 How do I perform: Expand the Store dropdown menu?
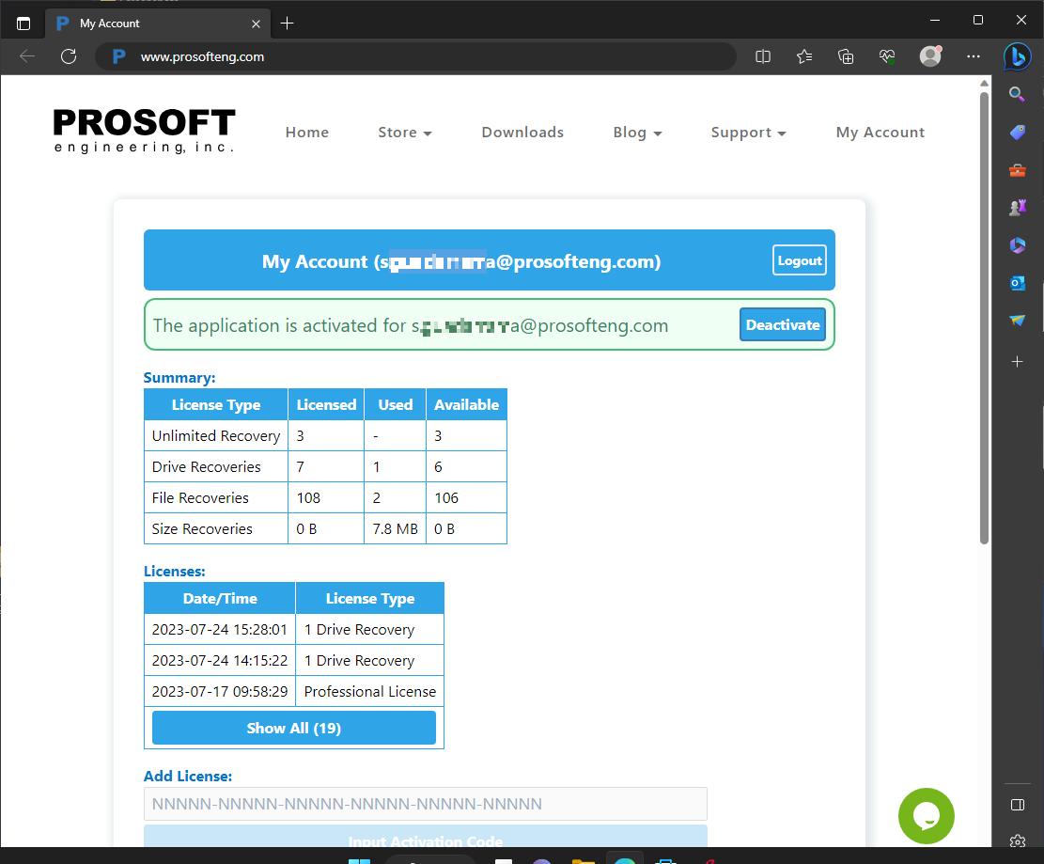pos(405,133)
